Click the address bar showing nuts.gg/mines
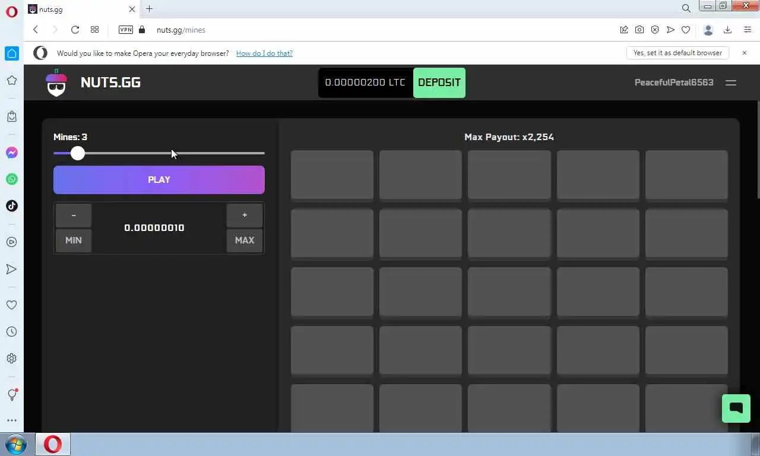The image size is (760, 456). point(380,30)
